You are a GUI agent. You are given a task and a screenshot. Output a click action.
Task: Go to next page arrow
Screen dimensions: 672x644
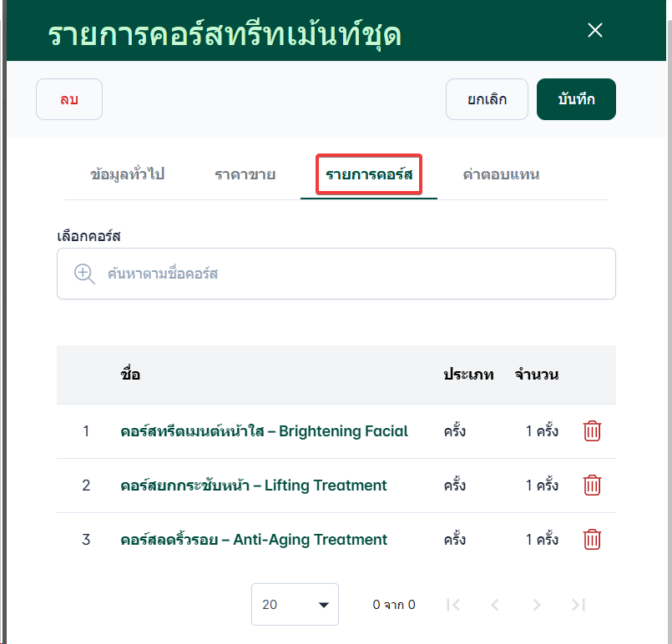537,605
